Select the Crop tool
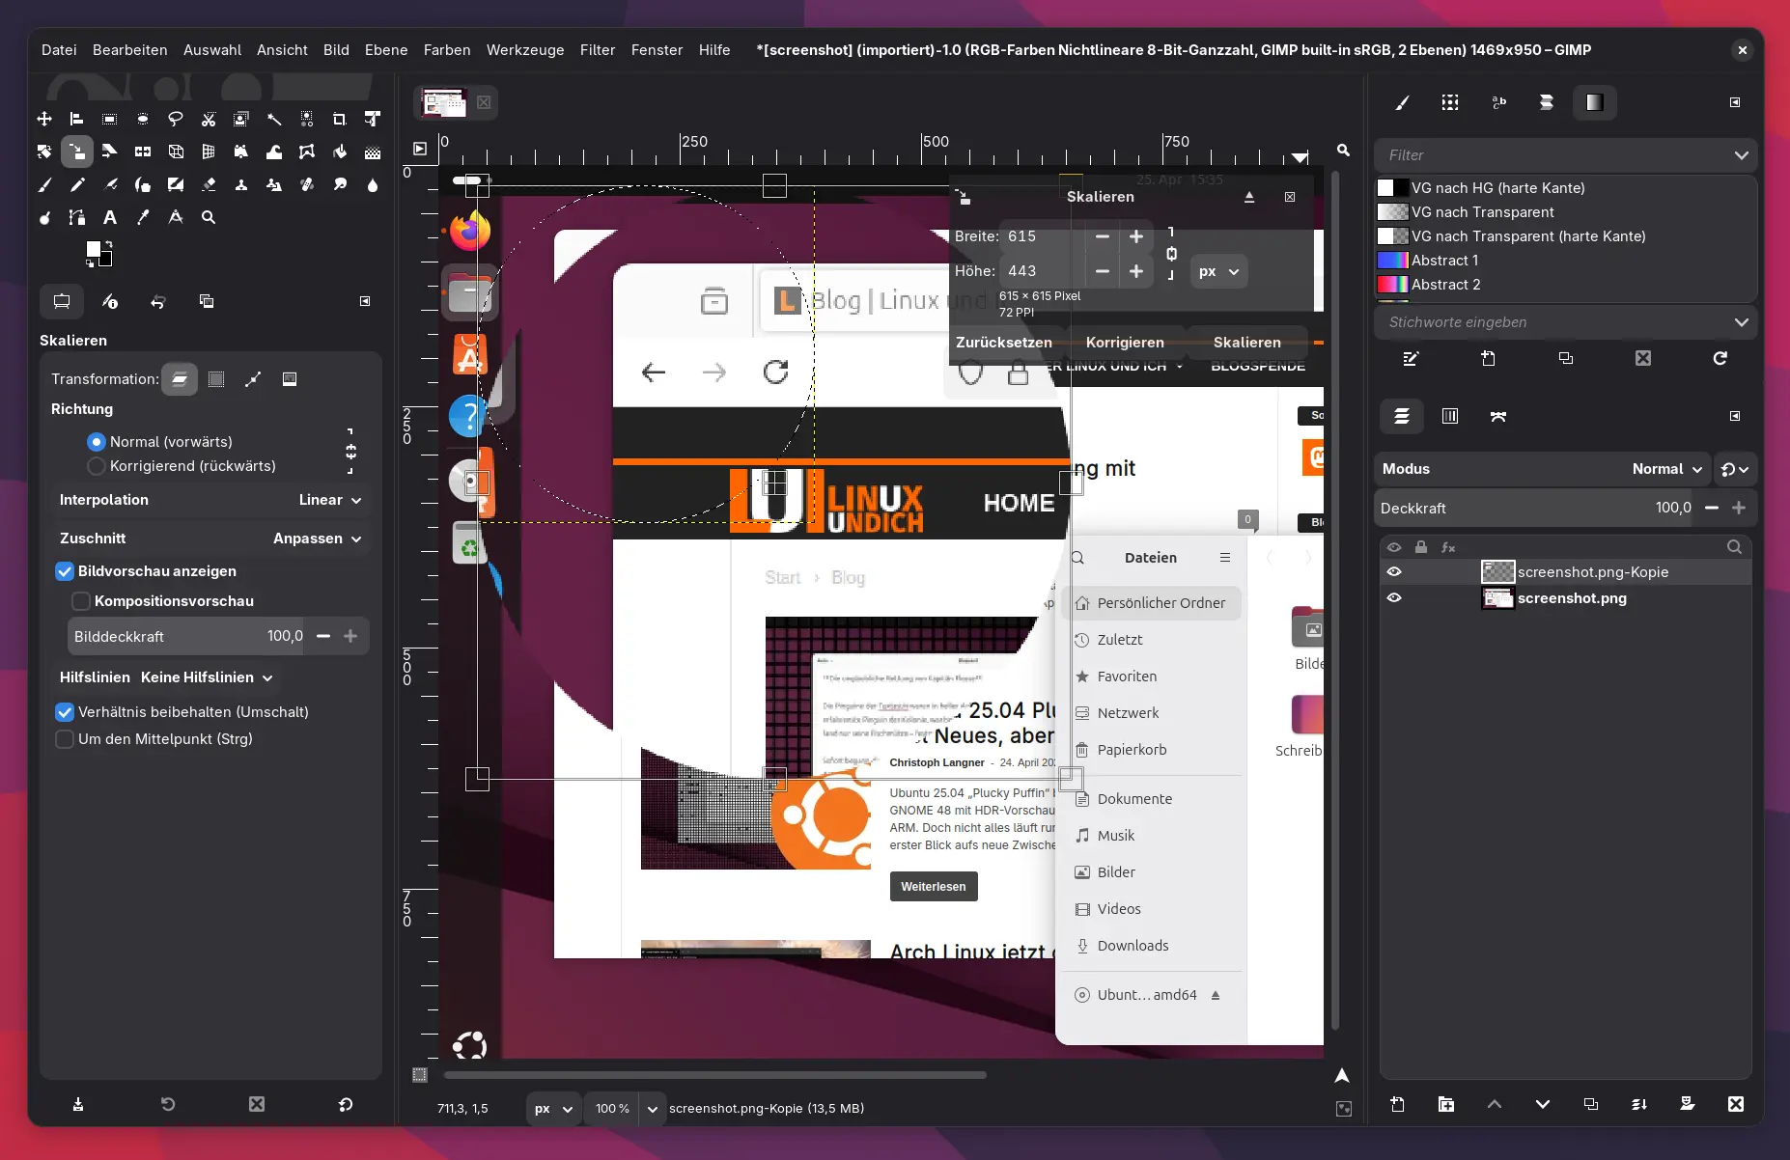The width and height of the screenshot is (1790, 1160). (339, 119)
